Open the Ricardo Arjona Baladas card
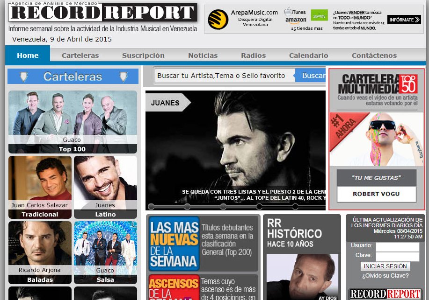429x300 pixels. 40,252
